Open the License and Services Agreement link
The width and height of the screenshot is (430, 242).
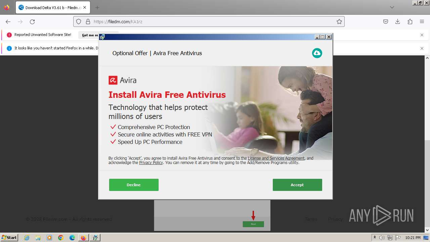pos(276,158)
